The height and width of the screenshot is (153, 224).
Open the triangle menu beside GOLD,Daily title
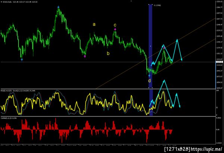1,2
